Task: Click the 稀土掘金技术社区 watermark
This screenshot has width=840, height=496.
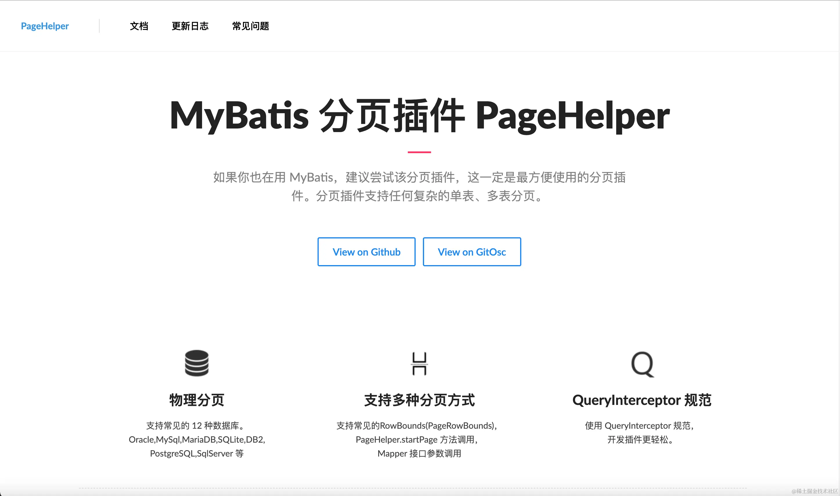Action: tap(814, 491)
